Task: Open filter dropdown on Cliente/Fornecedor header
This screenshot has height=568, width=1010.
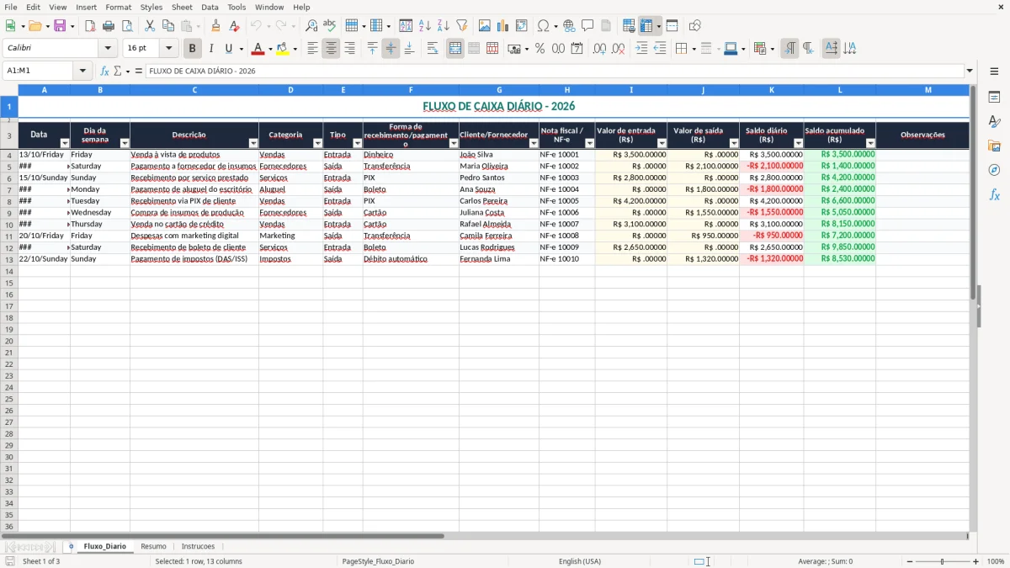Action: tap(534, 144)
